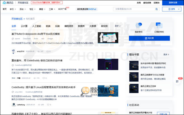Open CodeBuddy Linux远程管理系统 article title
This screenshot has height=115, width=184.
(43, 87)
